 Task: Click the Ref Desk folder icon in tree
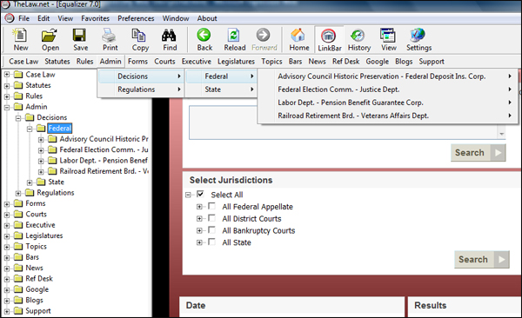(x=18, y=278)
